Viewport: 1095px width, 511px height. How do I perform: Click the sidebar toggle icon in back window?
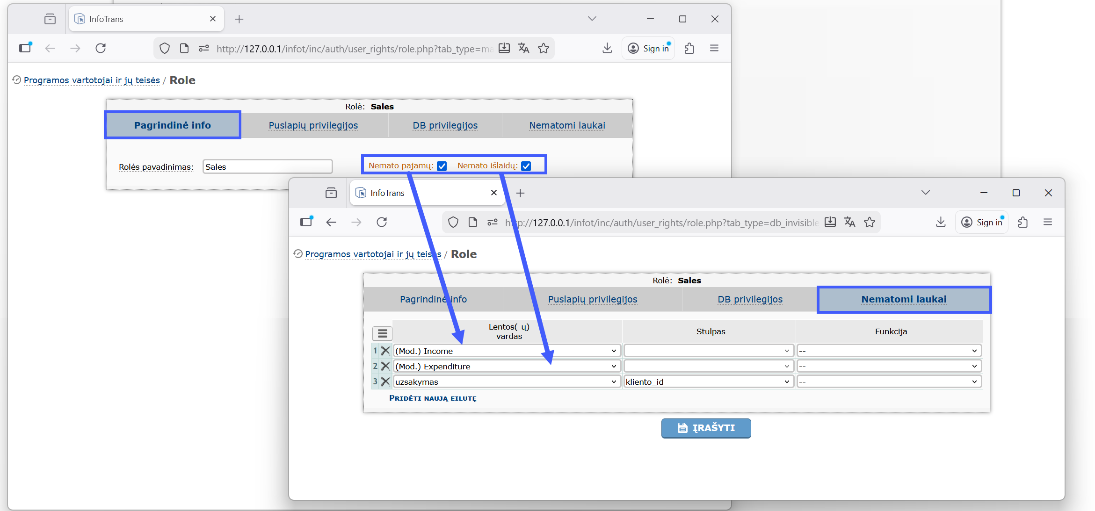point(26,48)
